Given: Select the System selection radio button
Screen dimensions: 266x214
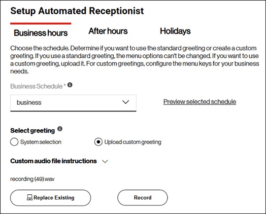Looking at the screenshot, I should tap(14, 142).
